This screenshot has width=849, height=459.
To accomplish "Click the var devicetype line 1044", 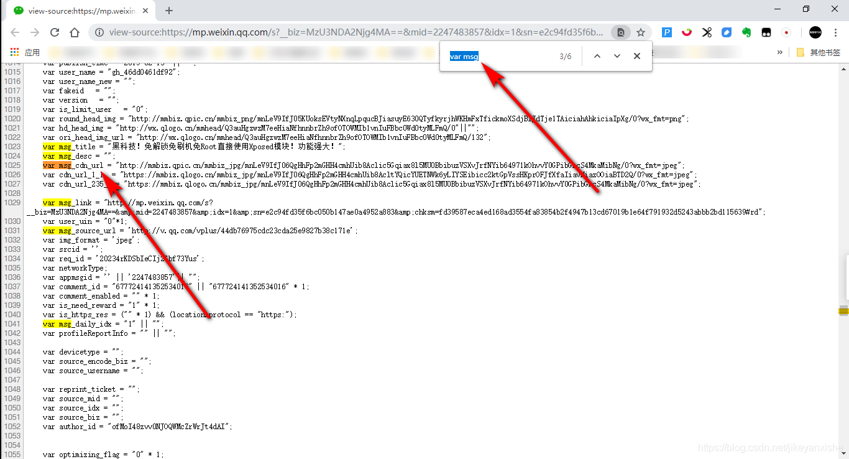I will tap(83, 352).
